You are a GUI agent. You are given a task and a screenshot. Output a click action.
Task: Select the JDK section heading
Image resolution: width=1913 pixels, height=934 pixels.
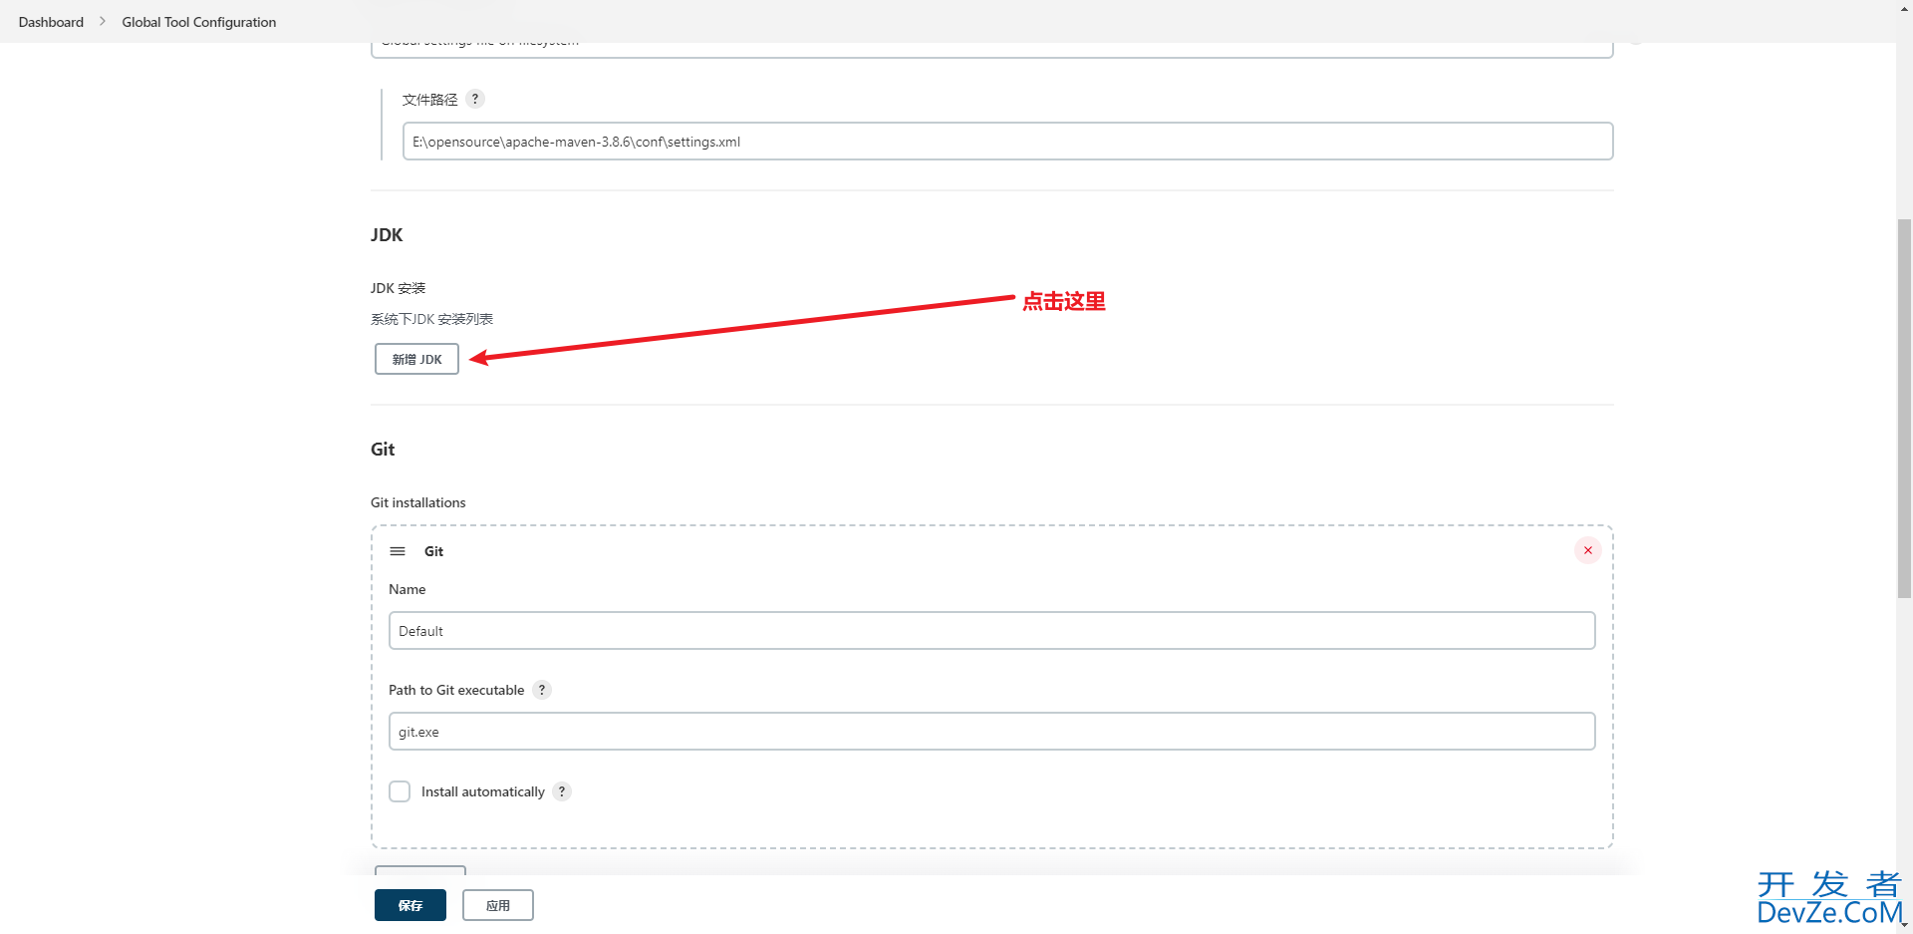pos(387,235)
